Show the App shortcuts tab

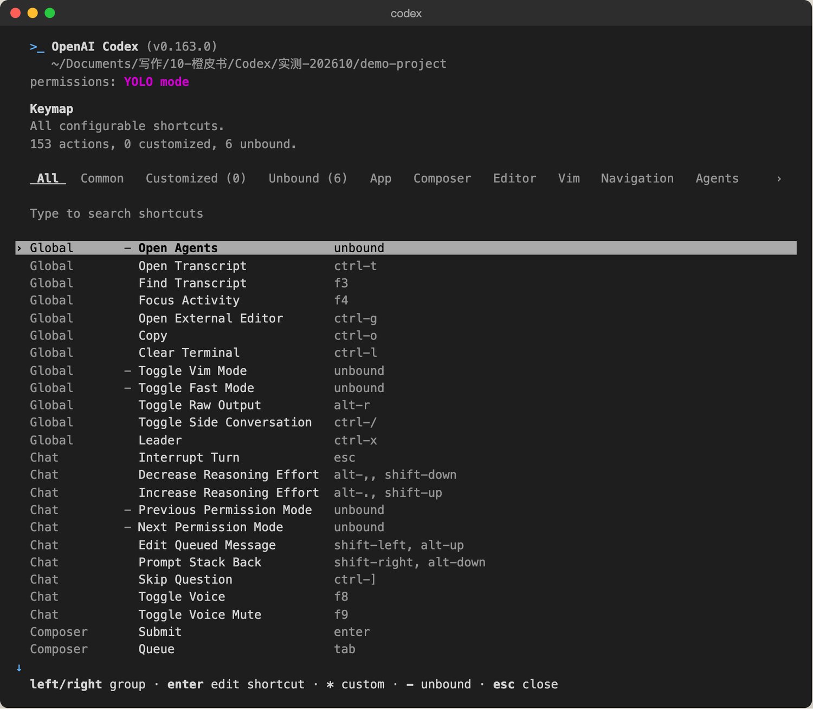click(380, 178)
